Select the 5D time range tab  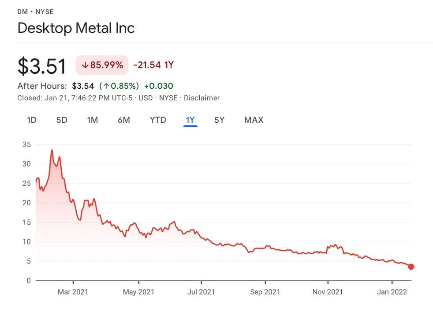pos(62,120)
